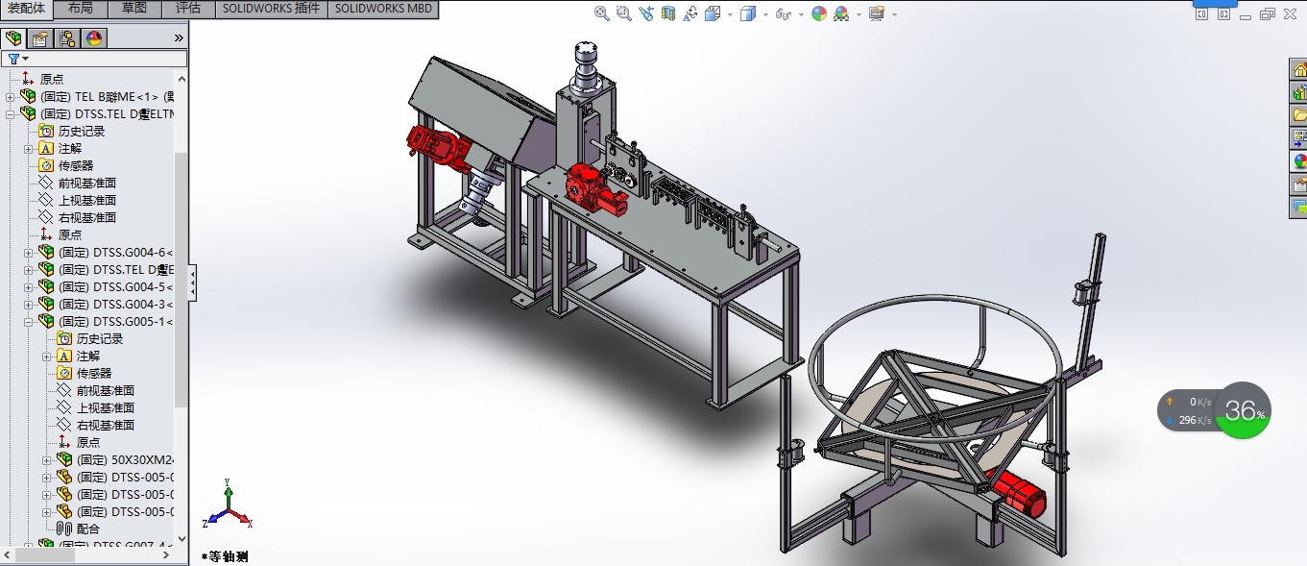
Task: Collapse the expanded DTSS.TEL D assembly node
Action: click(x=11, y=114)
